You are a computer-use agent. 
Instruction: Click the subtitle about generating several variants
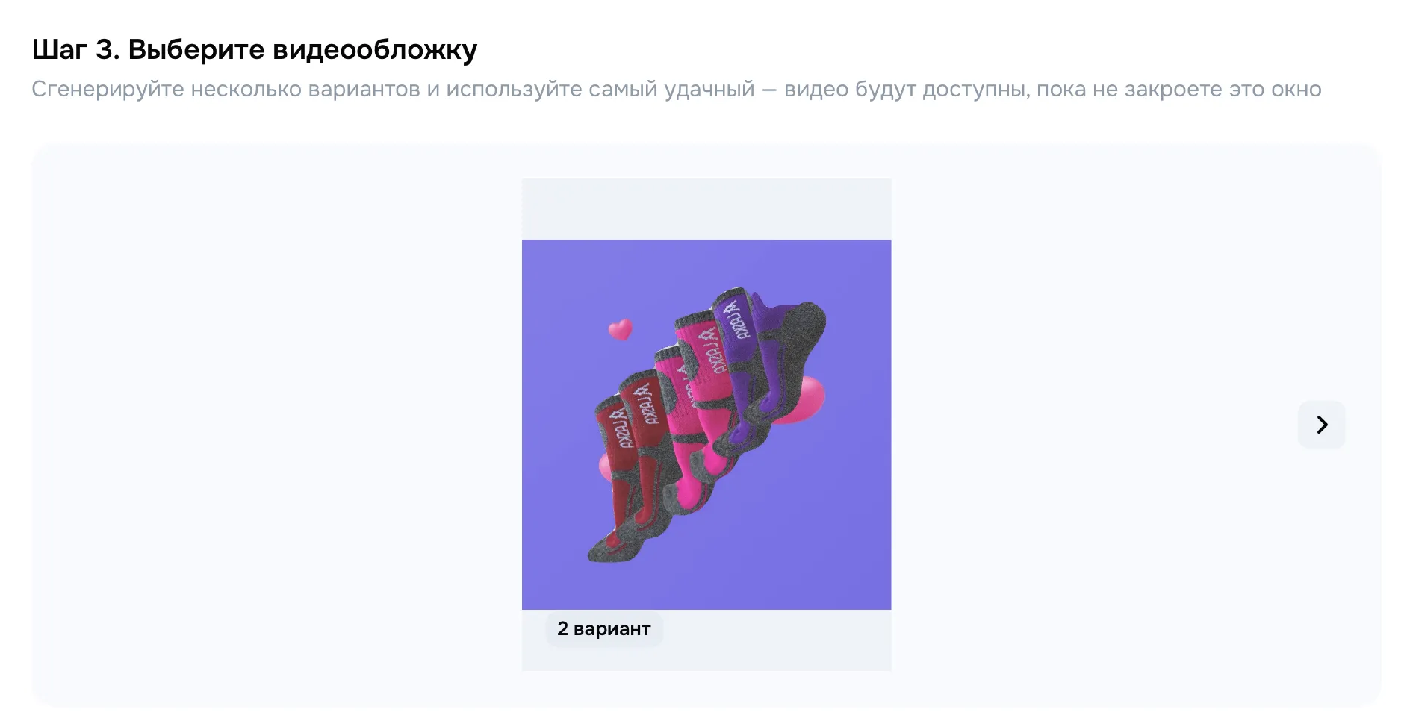coord(677,89)
